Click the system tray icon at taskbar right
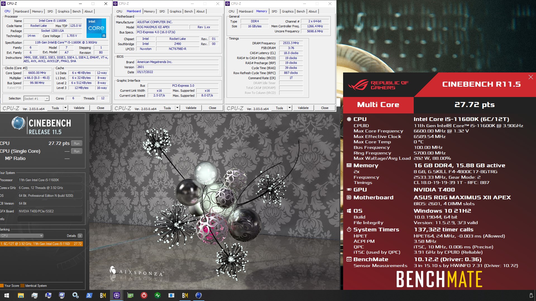The height and width of the screenshot is (301, 536). 531,295
